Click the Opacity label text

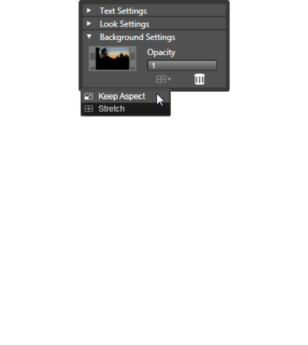[x=161, y=52]
